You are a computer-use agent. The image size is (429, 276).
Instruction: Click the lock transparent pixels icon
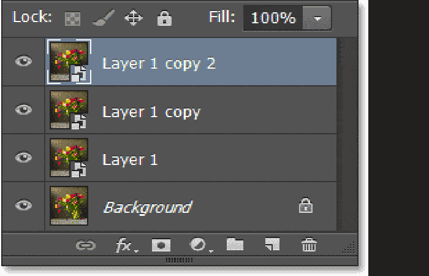click(x=72, y=18)
